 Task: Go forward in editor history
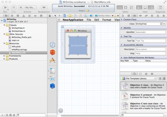pos(59,16)
